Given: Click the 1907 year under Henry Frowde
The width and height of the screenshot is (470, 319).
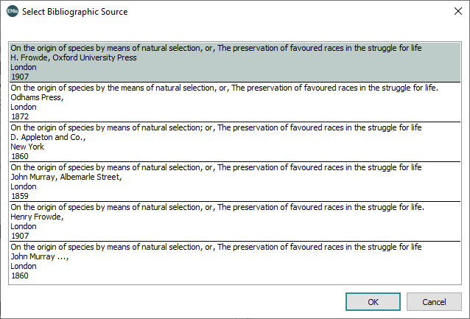Looking at the screenshot, I should tap(20, 236).
